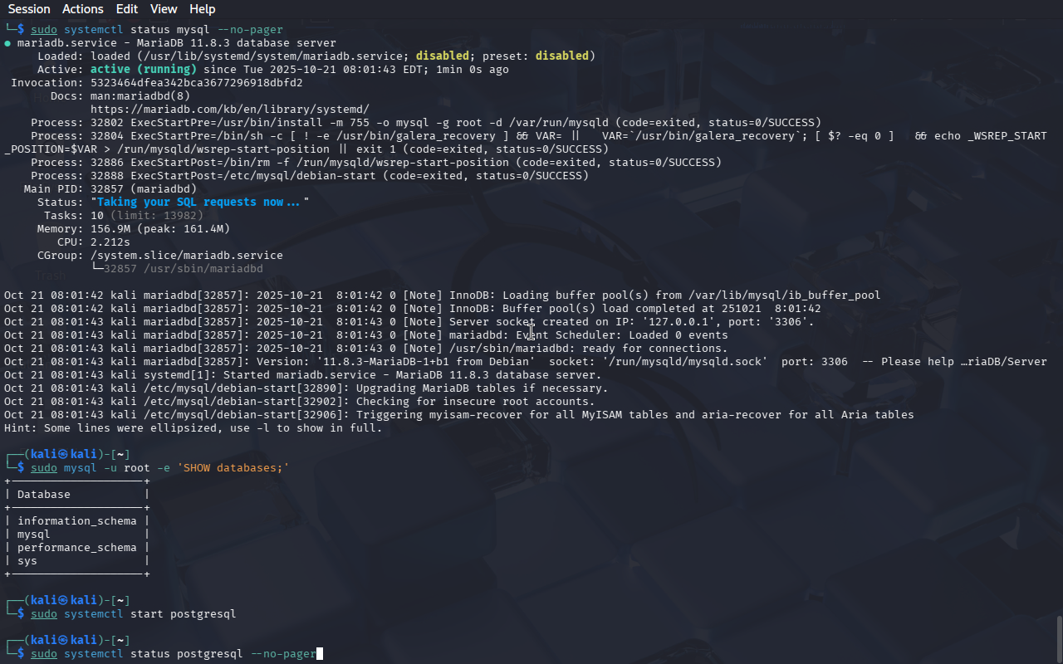The image size is (1063, 664).
Task: Click the green status dot beside mariadb.service
Action: (7, 43)
